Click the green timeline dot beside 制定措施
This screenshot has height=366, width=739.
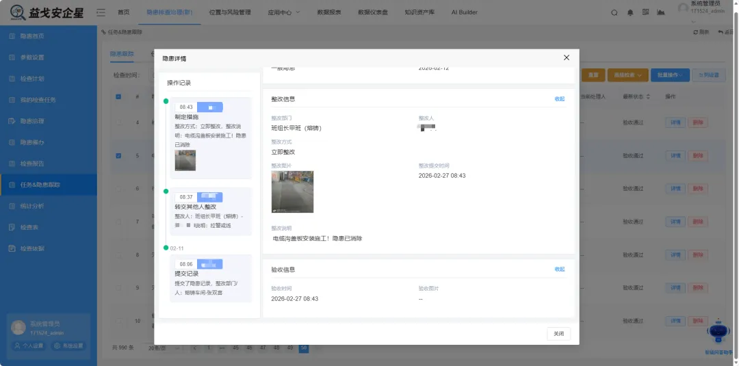(166, 101)
